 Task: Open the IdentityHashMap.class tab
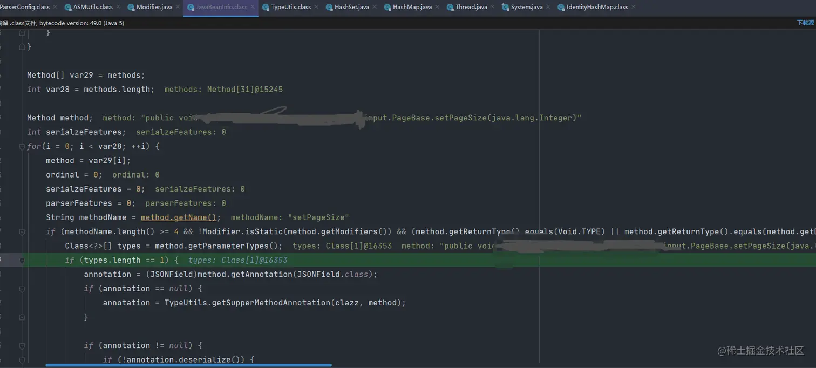(597, 7)
